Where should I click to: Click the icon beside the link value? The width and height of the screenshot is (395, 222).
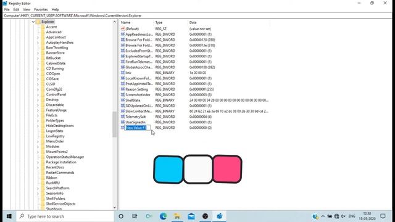123,73
